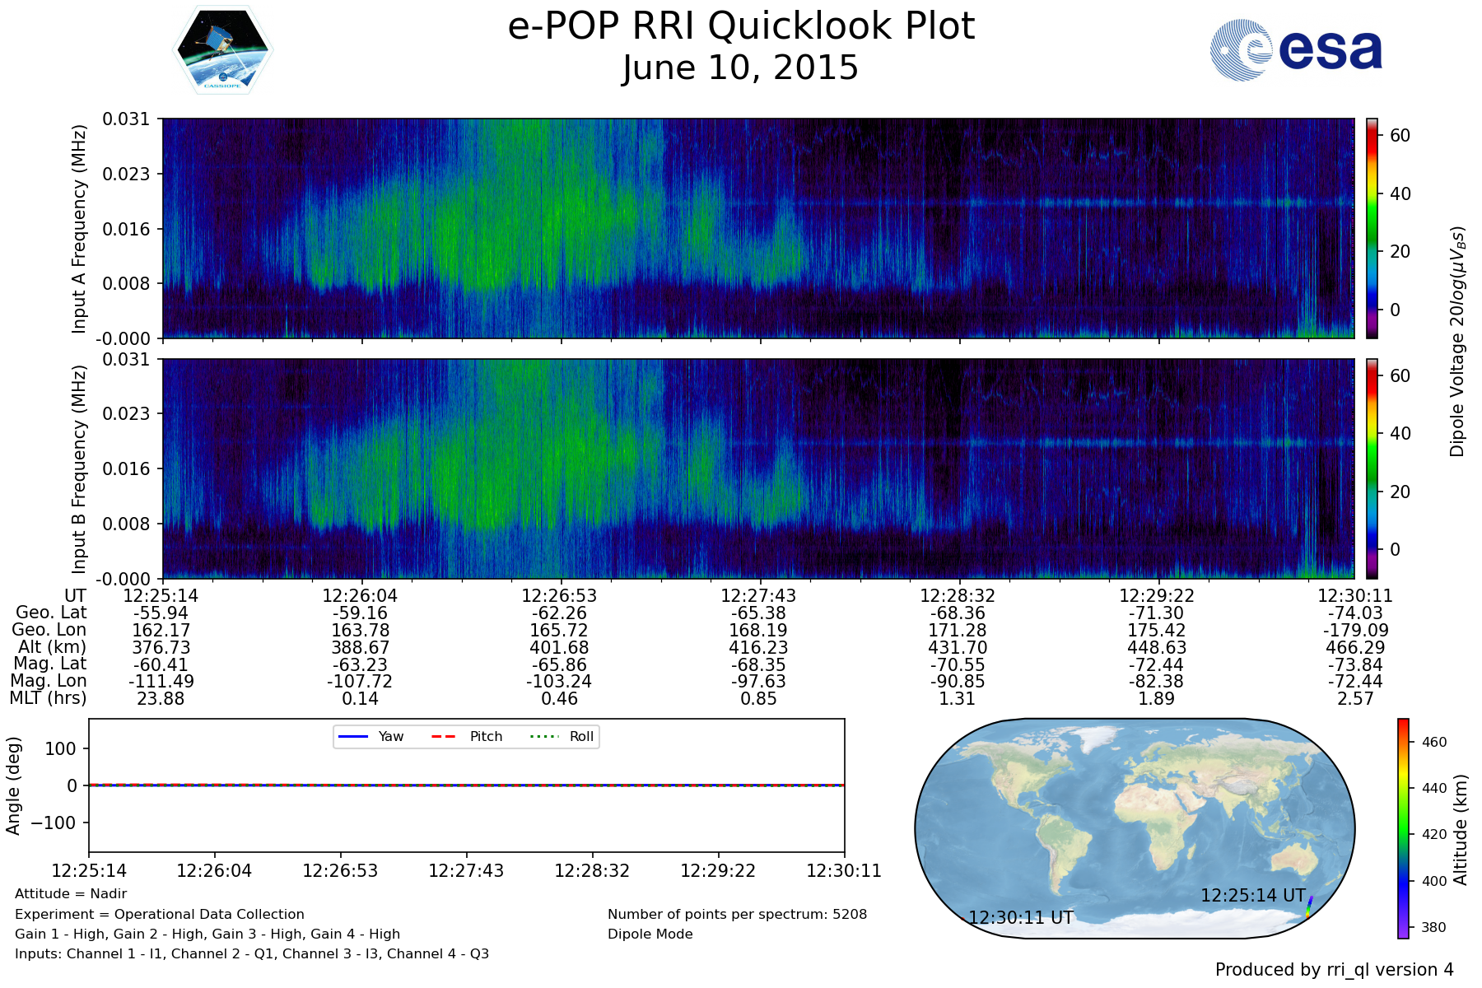Click the CASSIOPE satellite mission logo

click(x=222, y=50)
